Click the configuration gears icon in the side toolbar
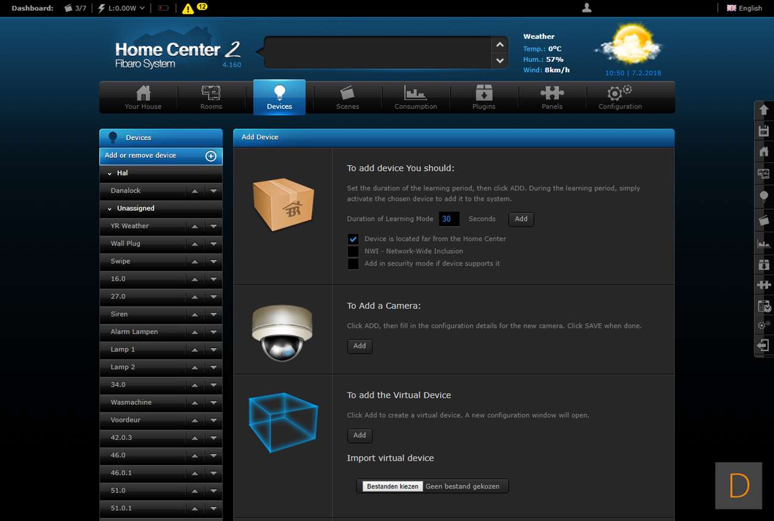This screenshot has height=521, width=774. (764, 326)
